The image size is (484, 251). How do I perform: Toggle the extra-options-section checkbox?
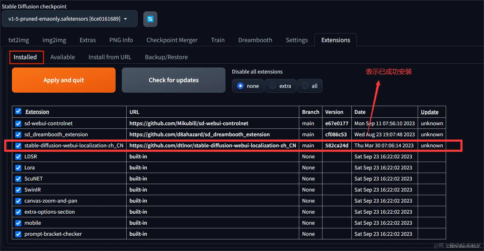coord(18,212)
